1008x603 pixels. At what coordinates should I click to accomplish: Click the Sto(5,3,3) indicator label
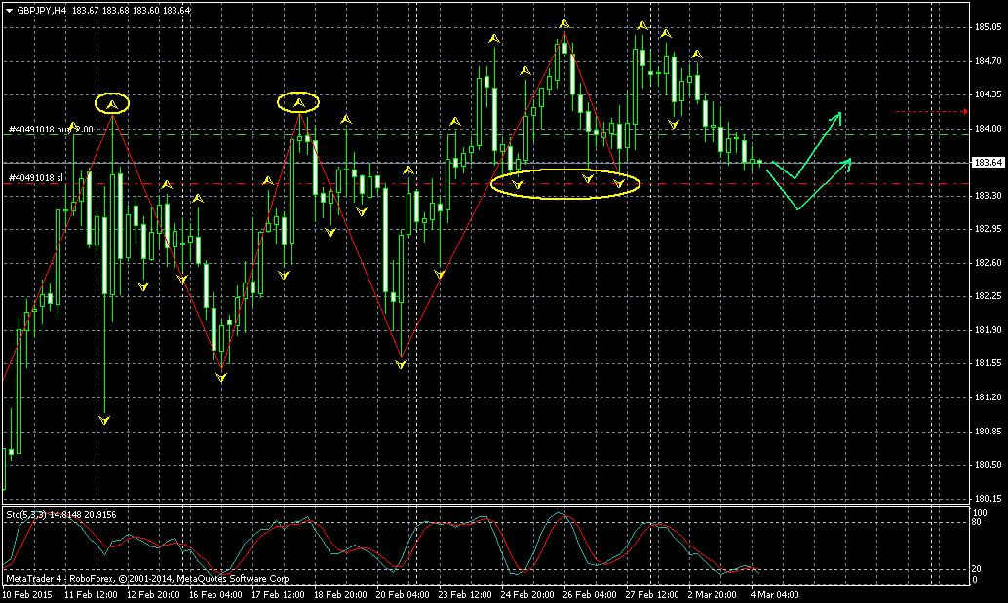(24, 515)
